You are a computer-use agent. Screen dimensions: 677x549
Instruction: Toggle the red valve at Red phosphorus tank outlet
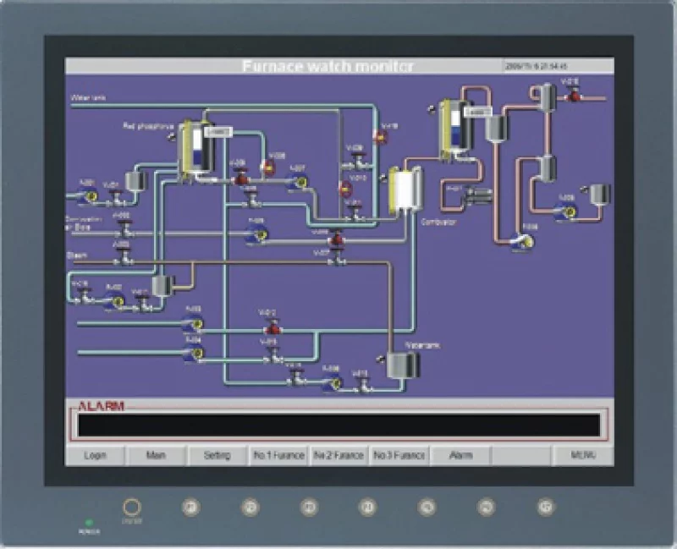coord(241,178)
